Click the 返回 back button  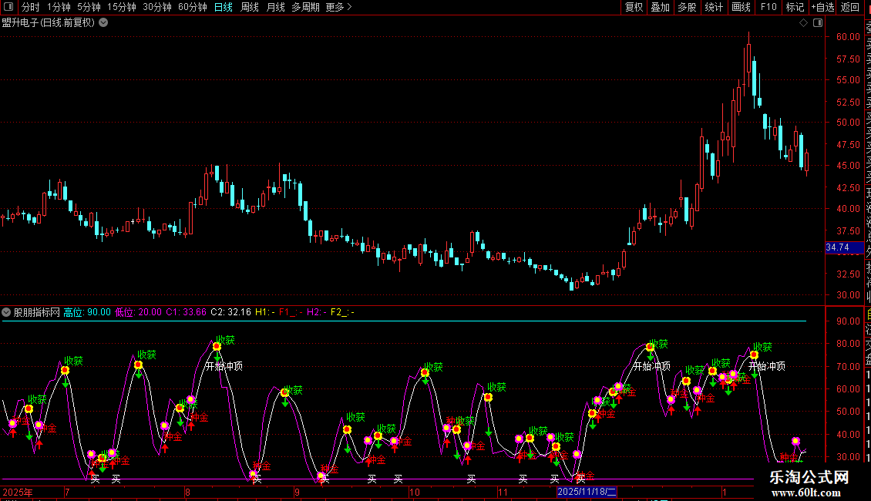[850, 7]
